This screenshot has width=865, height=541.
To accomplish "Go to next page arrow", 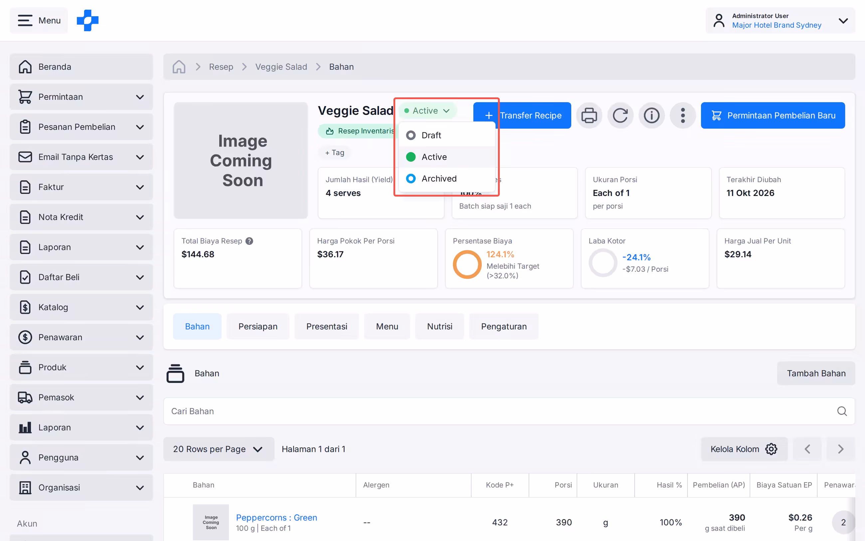I will pos(841,449).
